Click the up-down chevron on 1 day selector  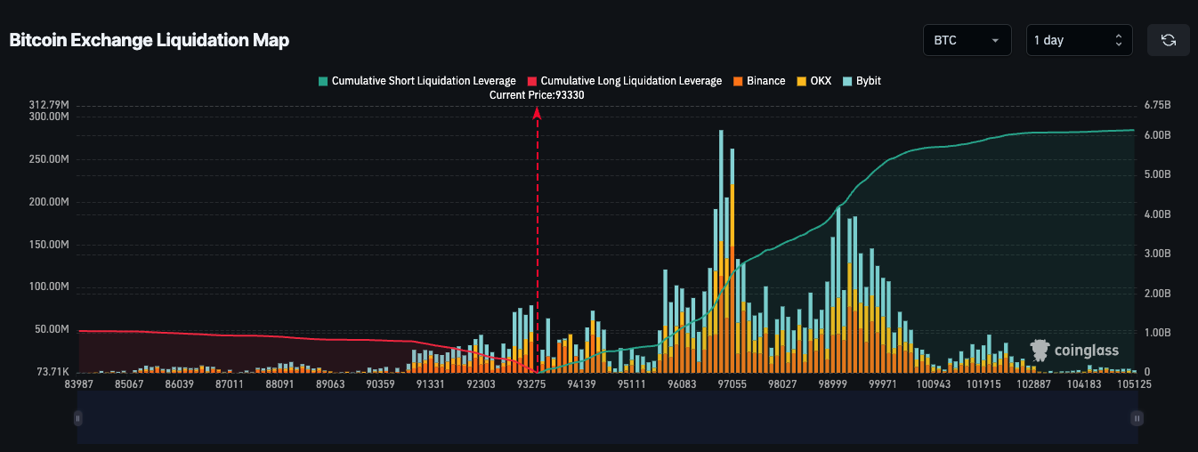point(1118,40)
